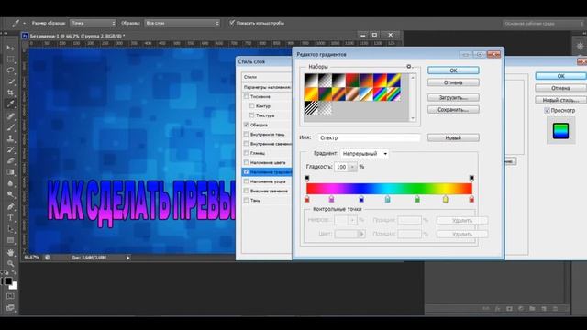Open gradient presets gear menu
Screen dimensions: 587x330
pyautogui.click(x=409, y=67)
